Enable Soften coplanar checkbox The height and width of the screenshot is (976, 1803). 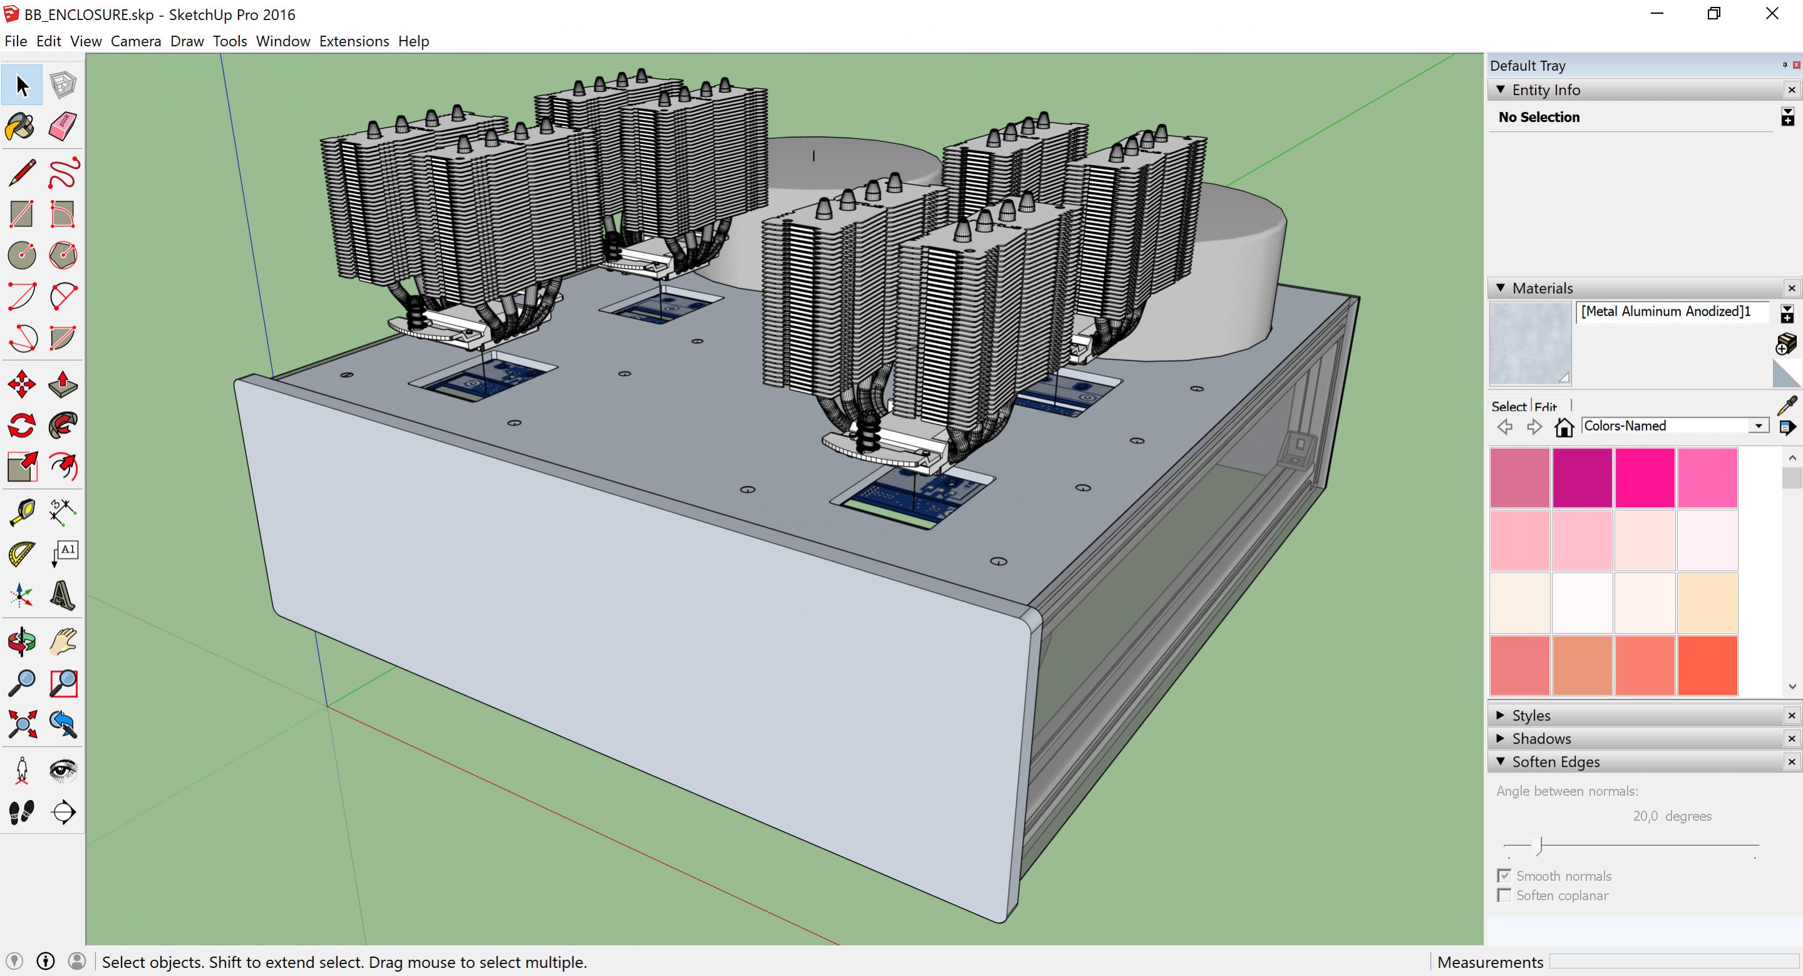coord(1504,895)
